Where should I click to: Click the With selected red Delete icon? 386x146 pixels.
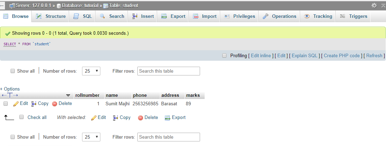point(141,118)
